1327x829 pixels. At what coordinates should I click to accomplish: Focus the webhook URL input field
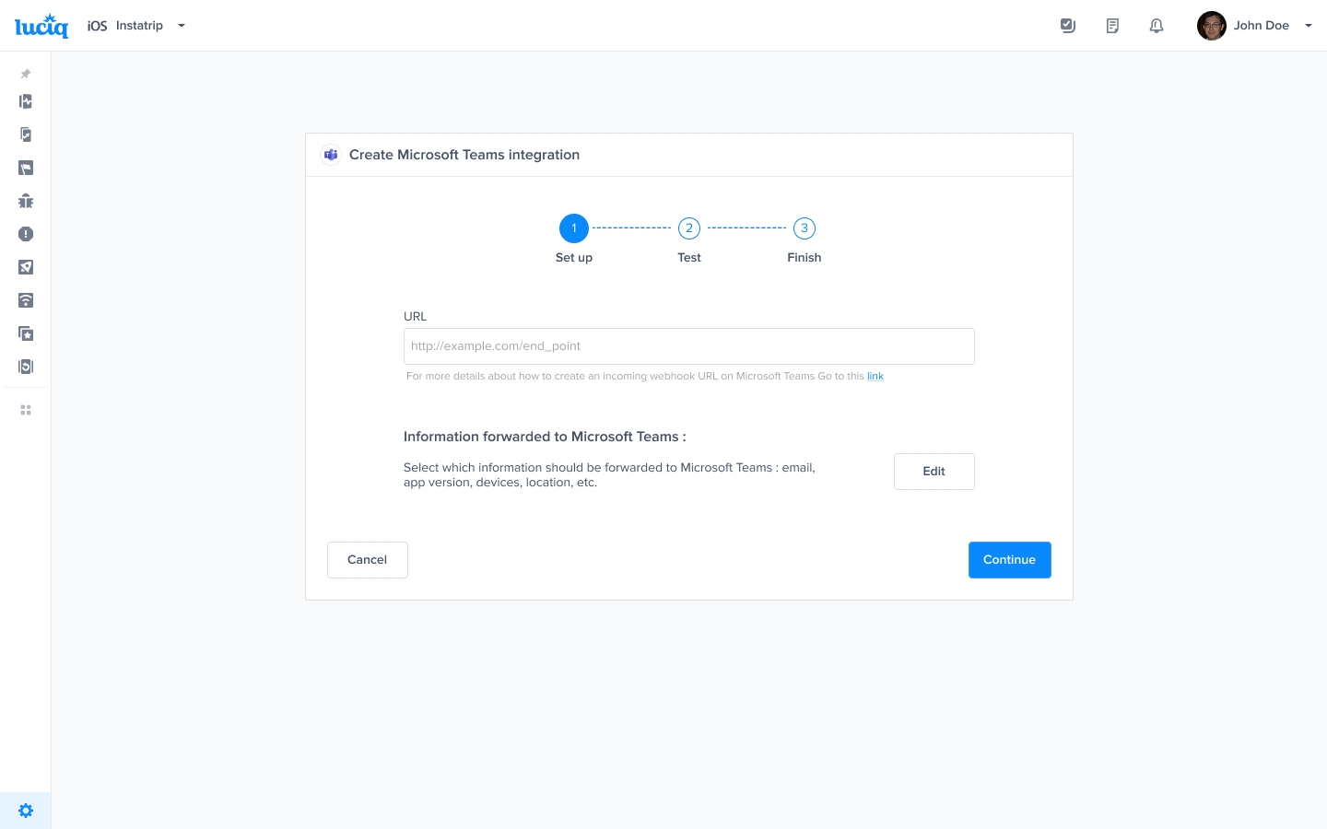tap(688, 346)
